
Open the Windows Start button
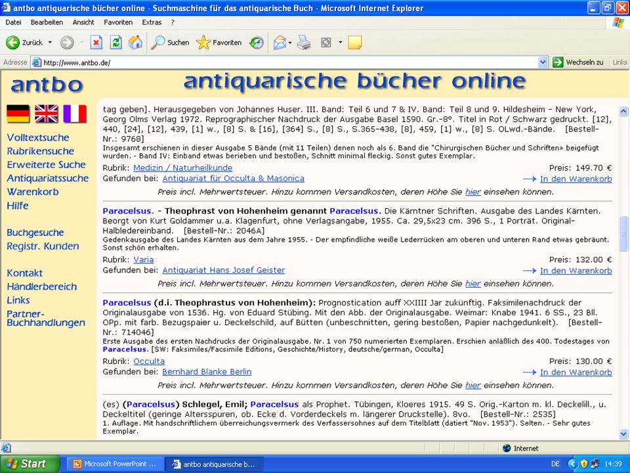click(x=30, y=464)
